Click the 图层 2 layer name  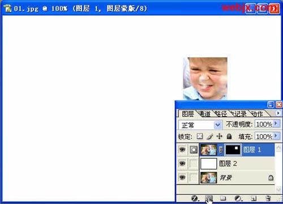[x=228, y=164]
